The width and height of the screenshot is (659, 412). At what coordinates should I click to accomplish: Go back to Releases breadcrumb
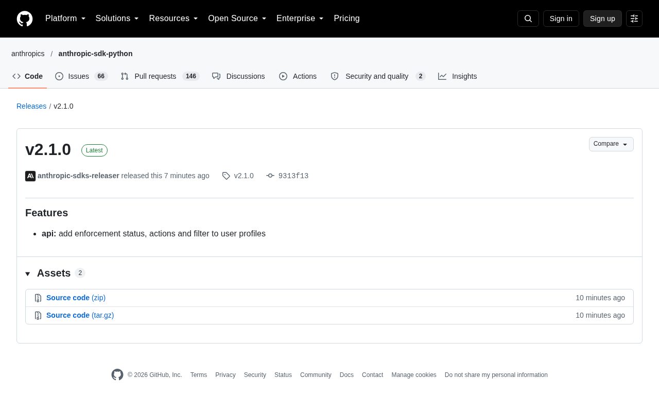point(31,106)
